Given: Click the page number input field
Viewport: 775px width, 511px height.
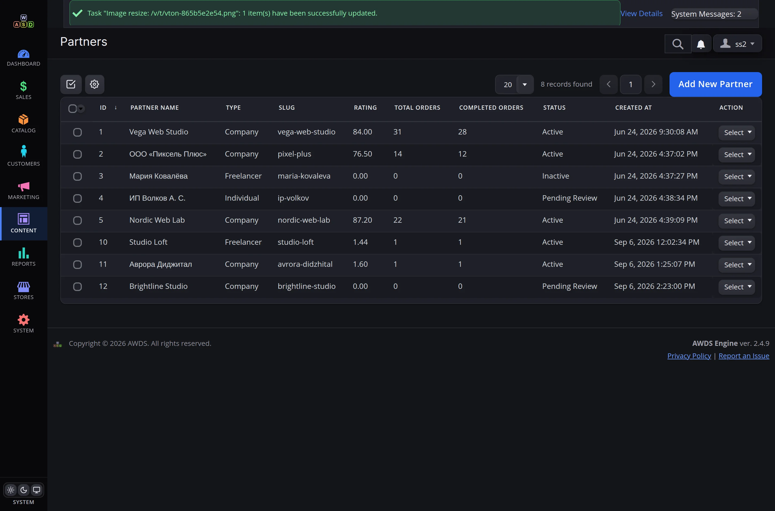Looking at the screenshot, I should [630, 85].
